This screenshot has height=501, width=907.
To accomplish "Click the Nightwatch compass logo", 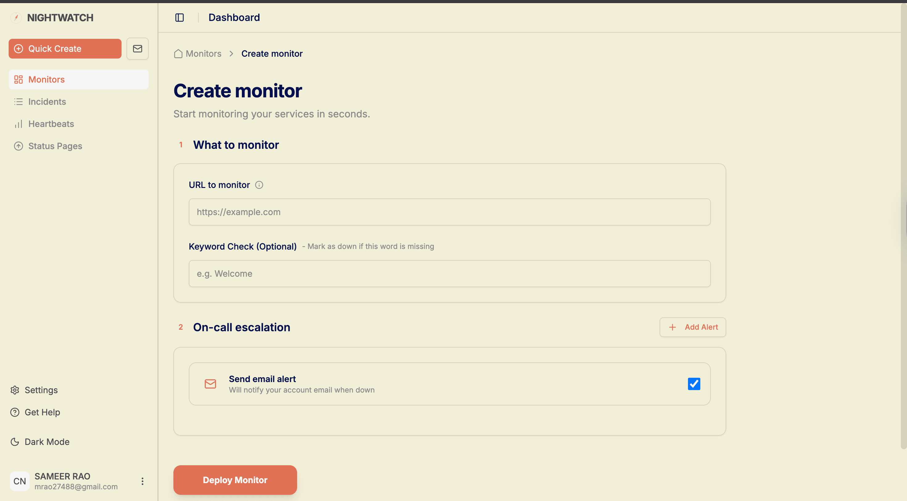I will (16, 18).
